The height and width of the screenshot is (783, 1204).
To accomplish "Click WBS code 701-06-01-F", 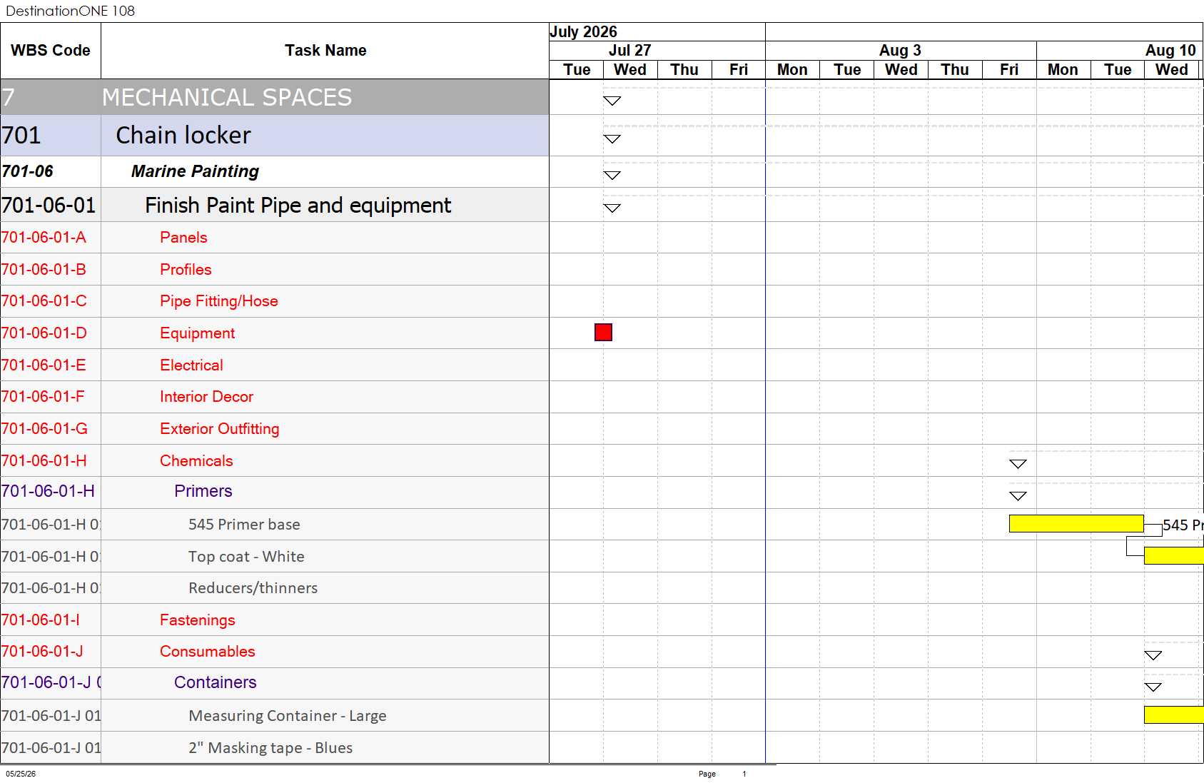I will point(43,397).
